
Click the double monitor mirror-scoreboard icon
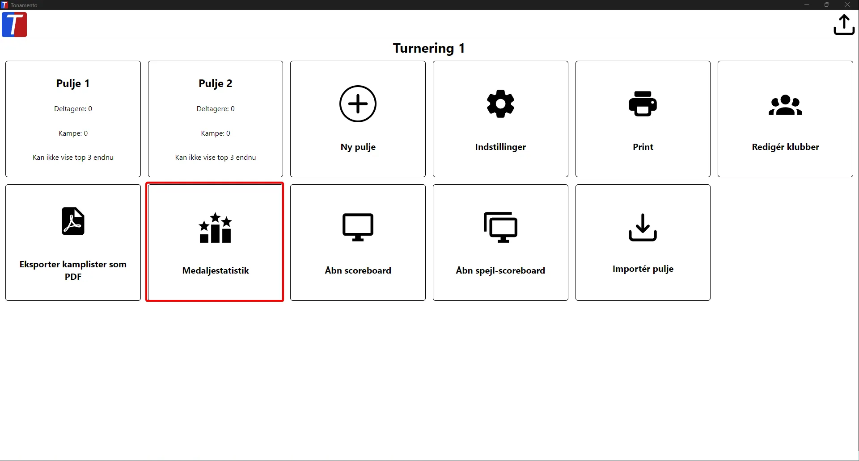(x=500, y=227)
